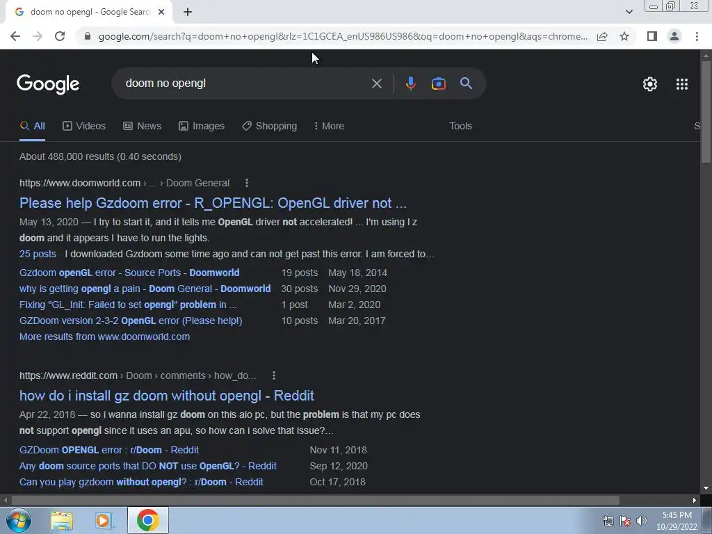Click the scroll down arrow
The width and height of the screenshot is (712, 534).
(x=706, y=488)
